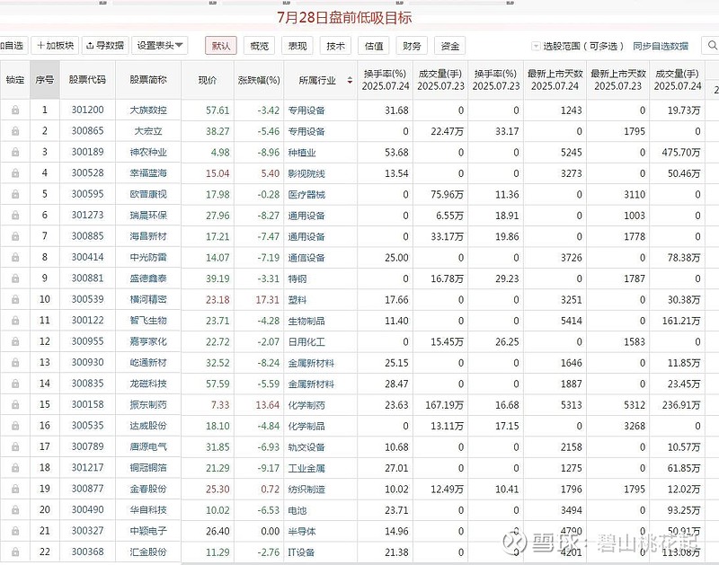719x565 pixels.
Task: Toggle lock icon for row 7 海昌新材
Action: (15, 236)
